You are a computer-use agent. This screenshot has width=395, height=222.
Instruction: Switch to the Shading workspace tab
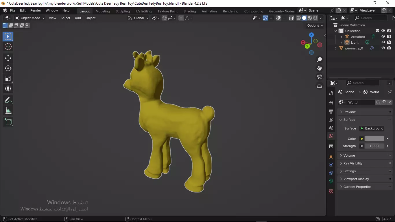190,11
